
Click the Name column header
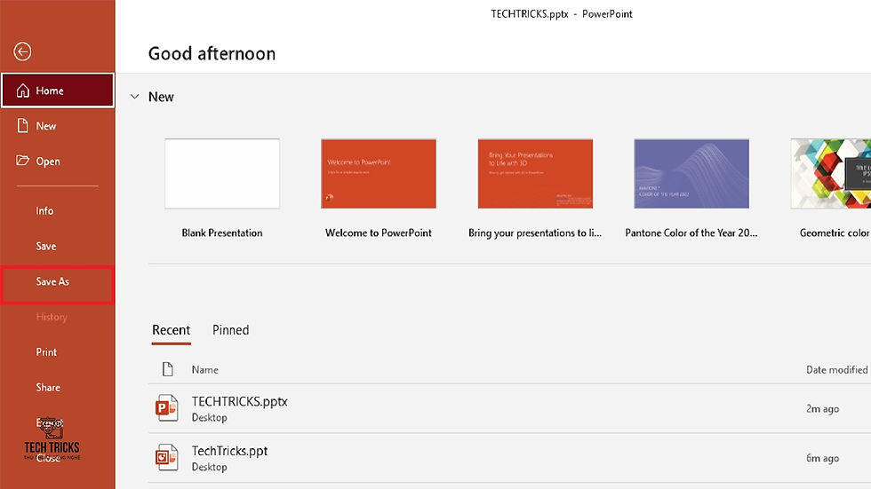[205, 370]
